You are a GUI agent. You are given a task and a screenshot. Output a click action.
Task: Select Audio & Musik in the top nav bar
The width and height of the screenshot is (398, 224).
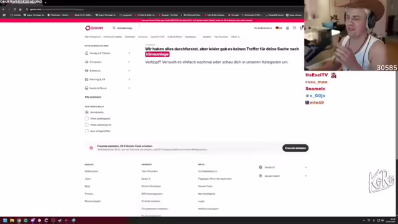[x=175, y=37]
